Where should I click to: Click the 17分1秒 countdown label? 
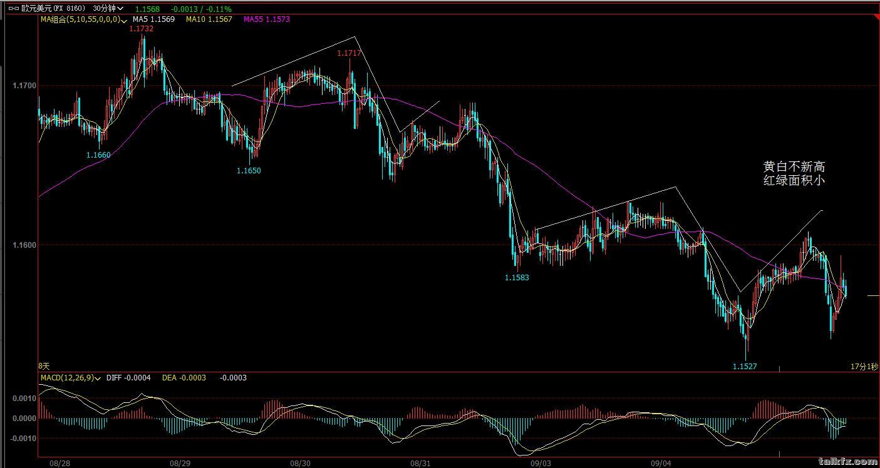pyautogui.click(x=864, y=365)
